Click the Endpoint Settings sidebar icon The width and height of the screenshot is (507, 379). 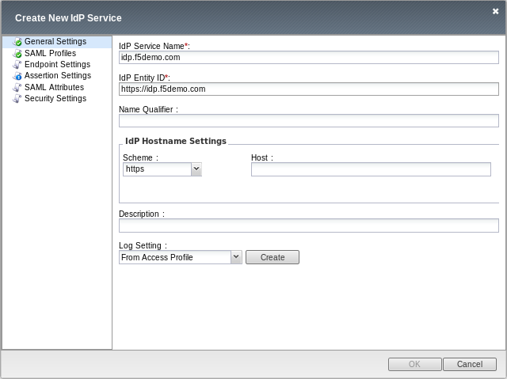point(17,65)
